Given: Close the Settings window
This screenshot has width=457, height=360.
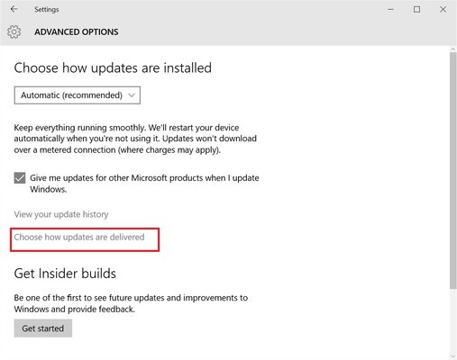Looking at the screenshot, I should pyautogui.click(x=443, y=9).
